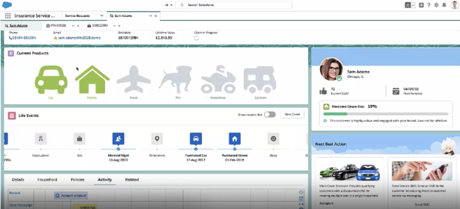Open the search scope All dropdown
The width and height of the screenshot is (460, 209).
169,5
